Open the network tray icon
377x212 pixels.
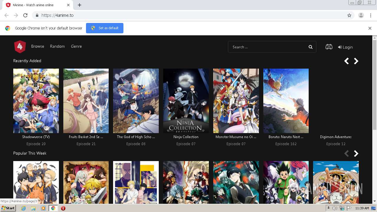pyautogui.click(x=342, y=208)
